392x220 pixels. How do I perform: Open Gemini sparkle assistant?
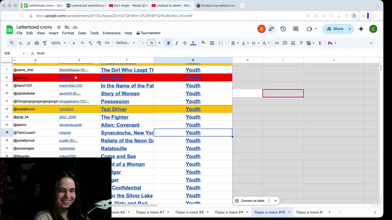pyautogui.click(x=361, y=29)
